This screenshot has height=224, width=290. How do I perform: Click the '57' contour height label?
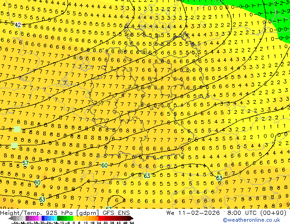click(x=26, y=163)
